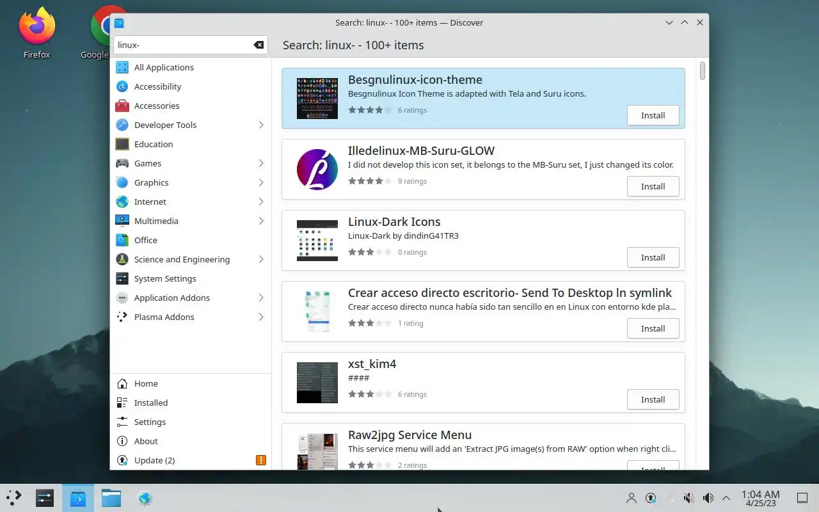This screenshot has width=819, height=512.
Task: Open xst_kim4 preview thumbnail
Action: point(317,383)
